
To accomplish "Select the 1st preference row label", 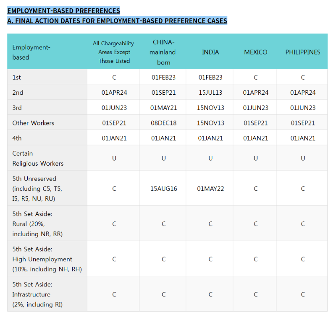I will click(16, 78).
